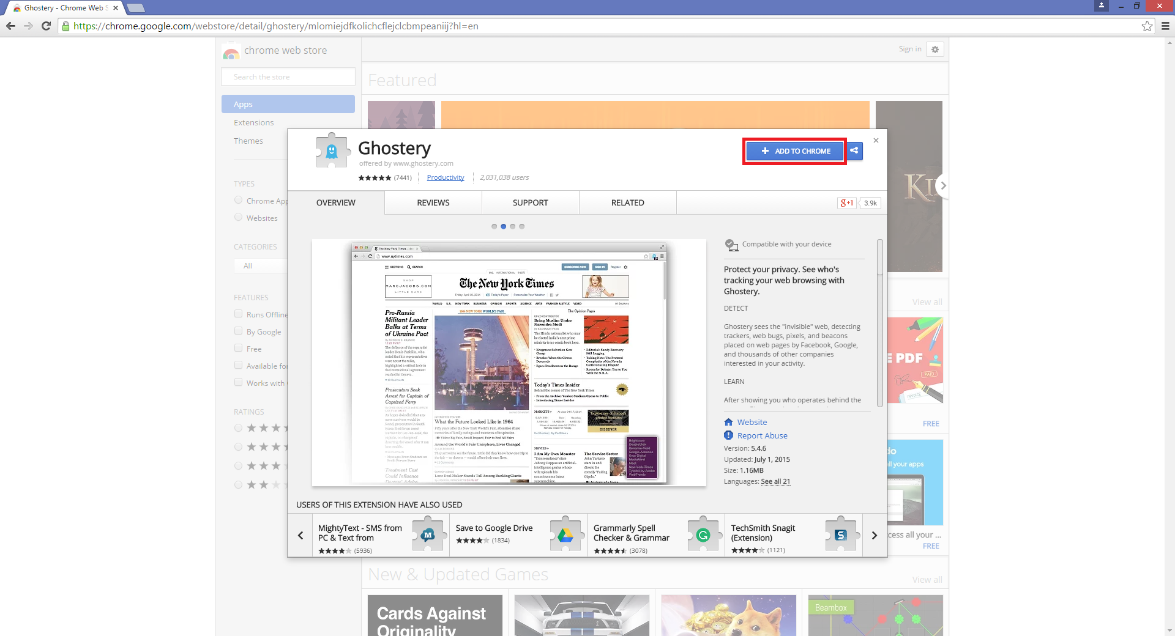Click the Grammarly extension icon
Viewport: 1175px width, 636px height.
tap(703, 535)
